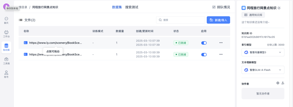
Task: Switch to the 搜索测试 tab
Action: coord(132,7)
